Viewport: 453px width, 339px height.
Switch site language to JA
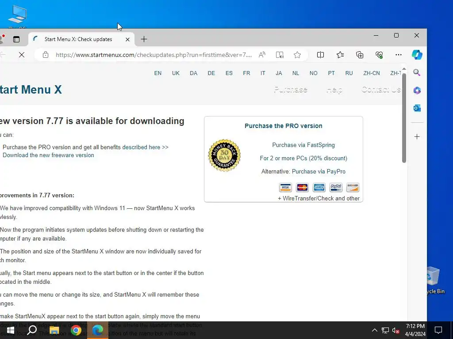click(x=279, y=73)
